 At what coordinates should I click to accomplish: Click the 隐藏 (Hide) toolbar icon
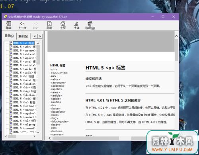coord(8,25)
